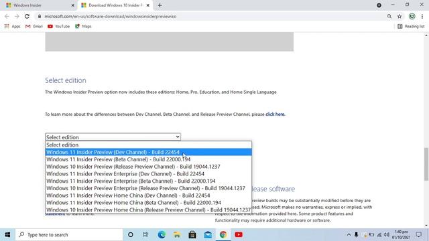This screenshot has height=241, width=429.
Task: Click the 'Select edition' heading text
Action: (66, 80)
